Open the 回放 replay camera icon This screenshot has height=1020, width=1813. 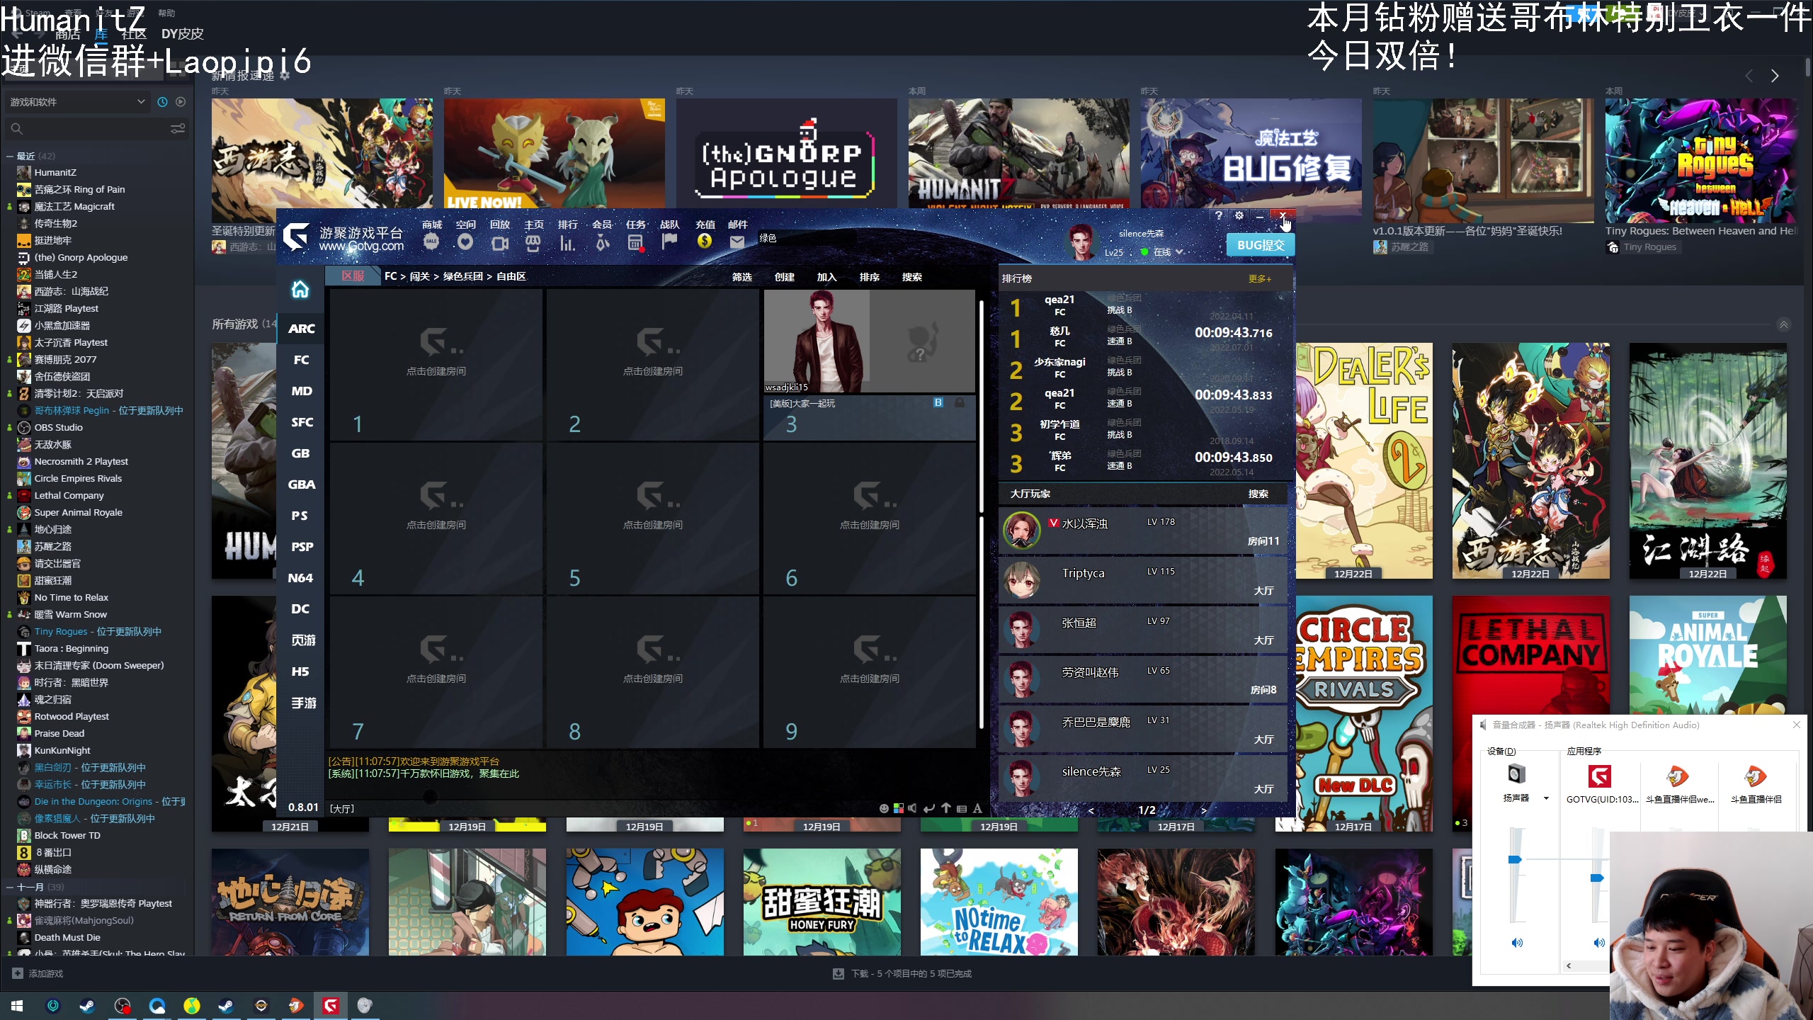499,243
